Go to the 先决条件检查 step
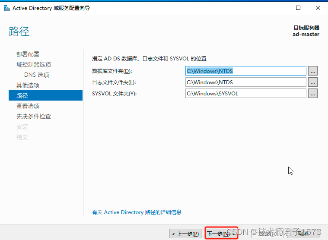 coord(34,117)
